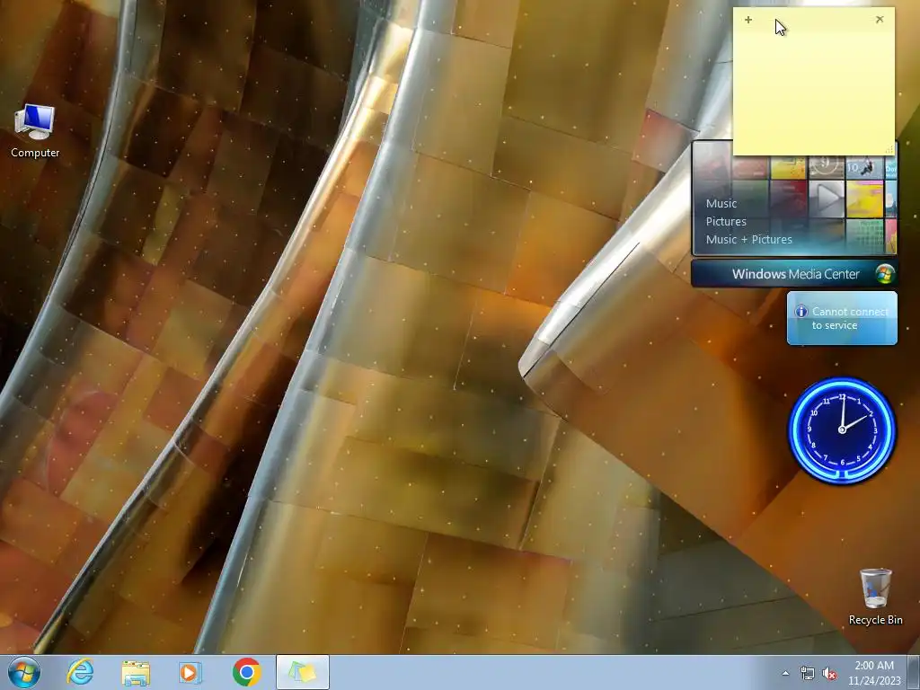Screen dimensions: 920x690
Task: Open the Windows Media Center banner
Action: 794,274
